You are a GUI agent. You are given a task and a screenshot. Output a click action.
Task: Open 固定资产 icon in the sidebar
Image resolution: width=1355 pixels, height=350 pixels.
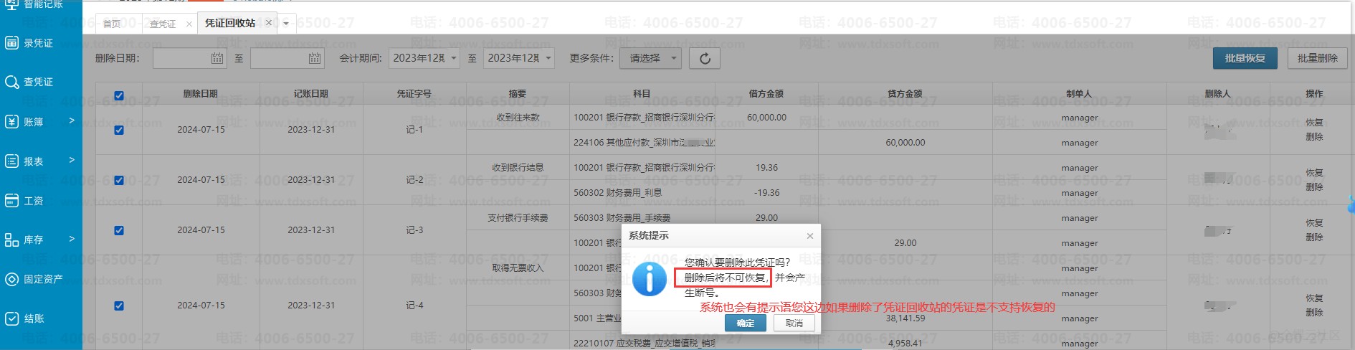11,279
